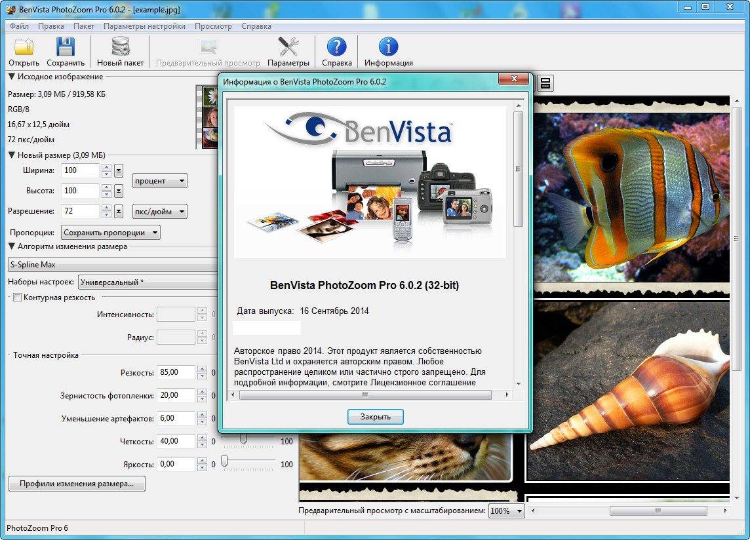Open the Просмотр menu
This screenshot has width=750, height=540.
point(213,26)
